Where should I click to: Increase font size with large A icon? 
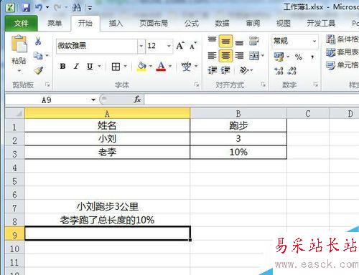click(x=180, y=45)
